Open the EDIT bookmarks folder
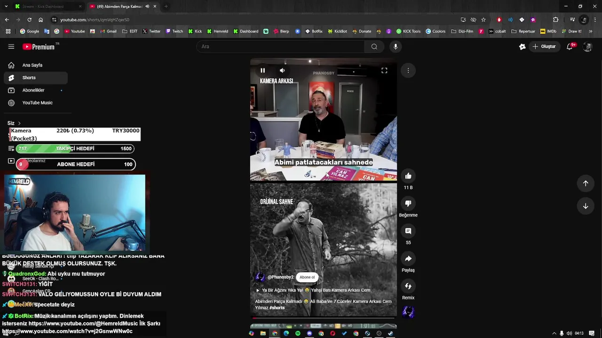 point(130,31)
